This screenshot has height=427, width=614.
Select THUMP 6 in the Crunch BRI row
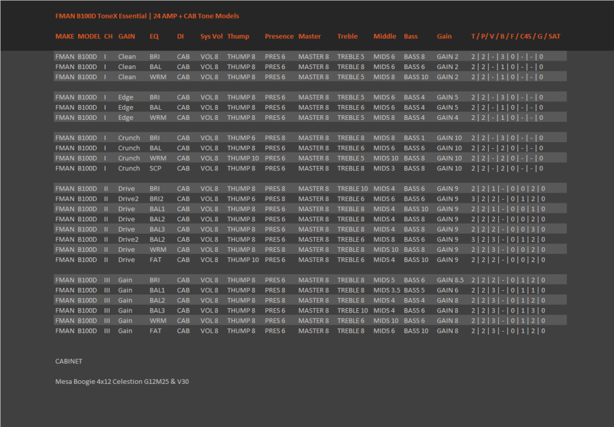241,138
